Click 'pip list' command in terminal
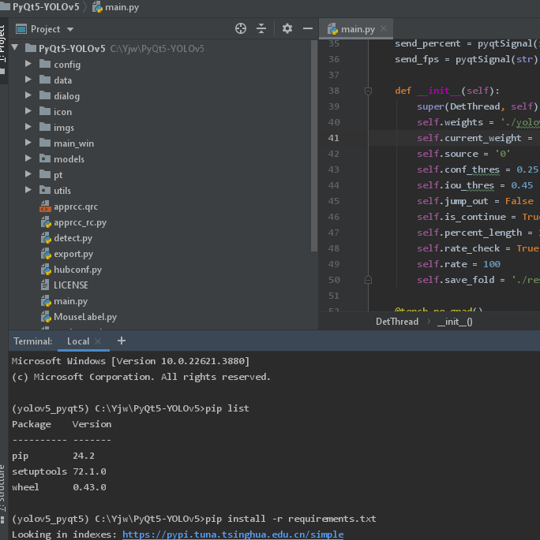Viewport: 540px width, 540px height. (x=227, y=408)
